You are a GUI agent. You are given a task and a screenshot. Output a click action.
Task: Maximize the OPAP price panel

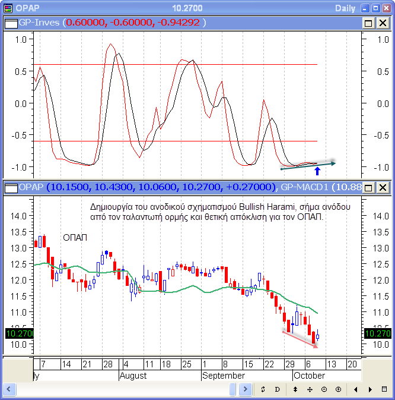coord(368,188)
